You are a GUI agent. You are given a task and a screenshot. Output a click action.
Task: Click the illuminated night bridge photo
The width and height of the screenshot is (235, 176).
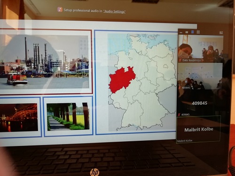19,117
